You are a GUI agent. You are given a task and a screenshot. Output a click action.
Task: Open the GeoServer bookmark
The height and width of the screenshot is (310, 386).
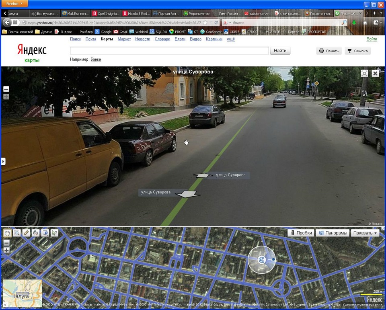(211, 32)
